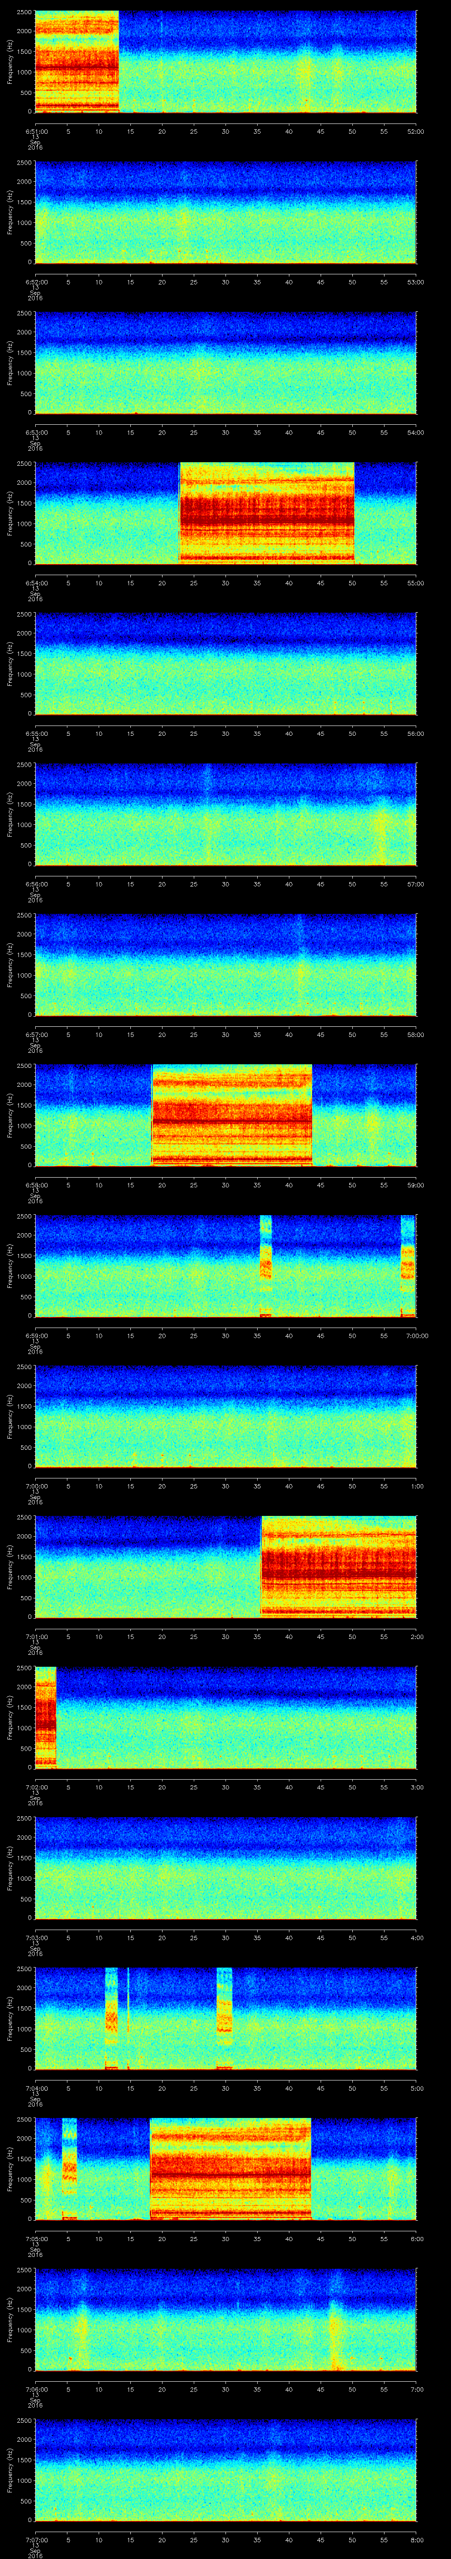Select the loud burst starting at 35s in the 7:01 panel

click(x=338, y=1566)
